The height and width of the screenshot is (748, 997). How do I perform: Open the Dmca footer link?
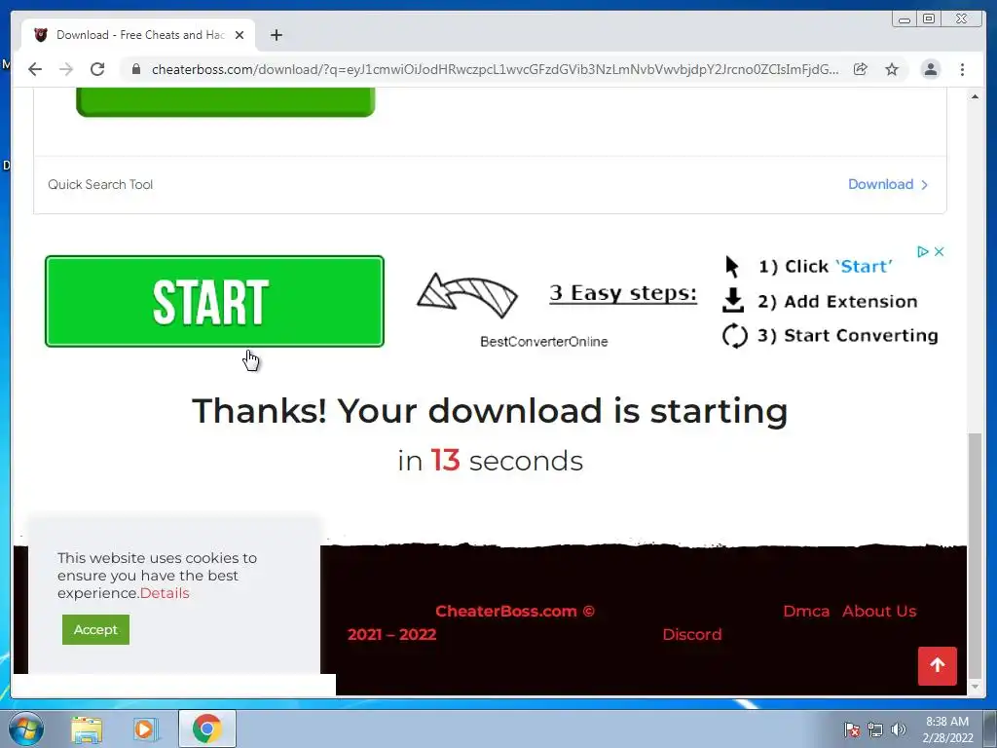[x=805, y=612]
